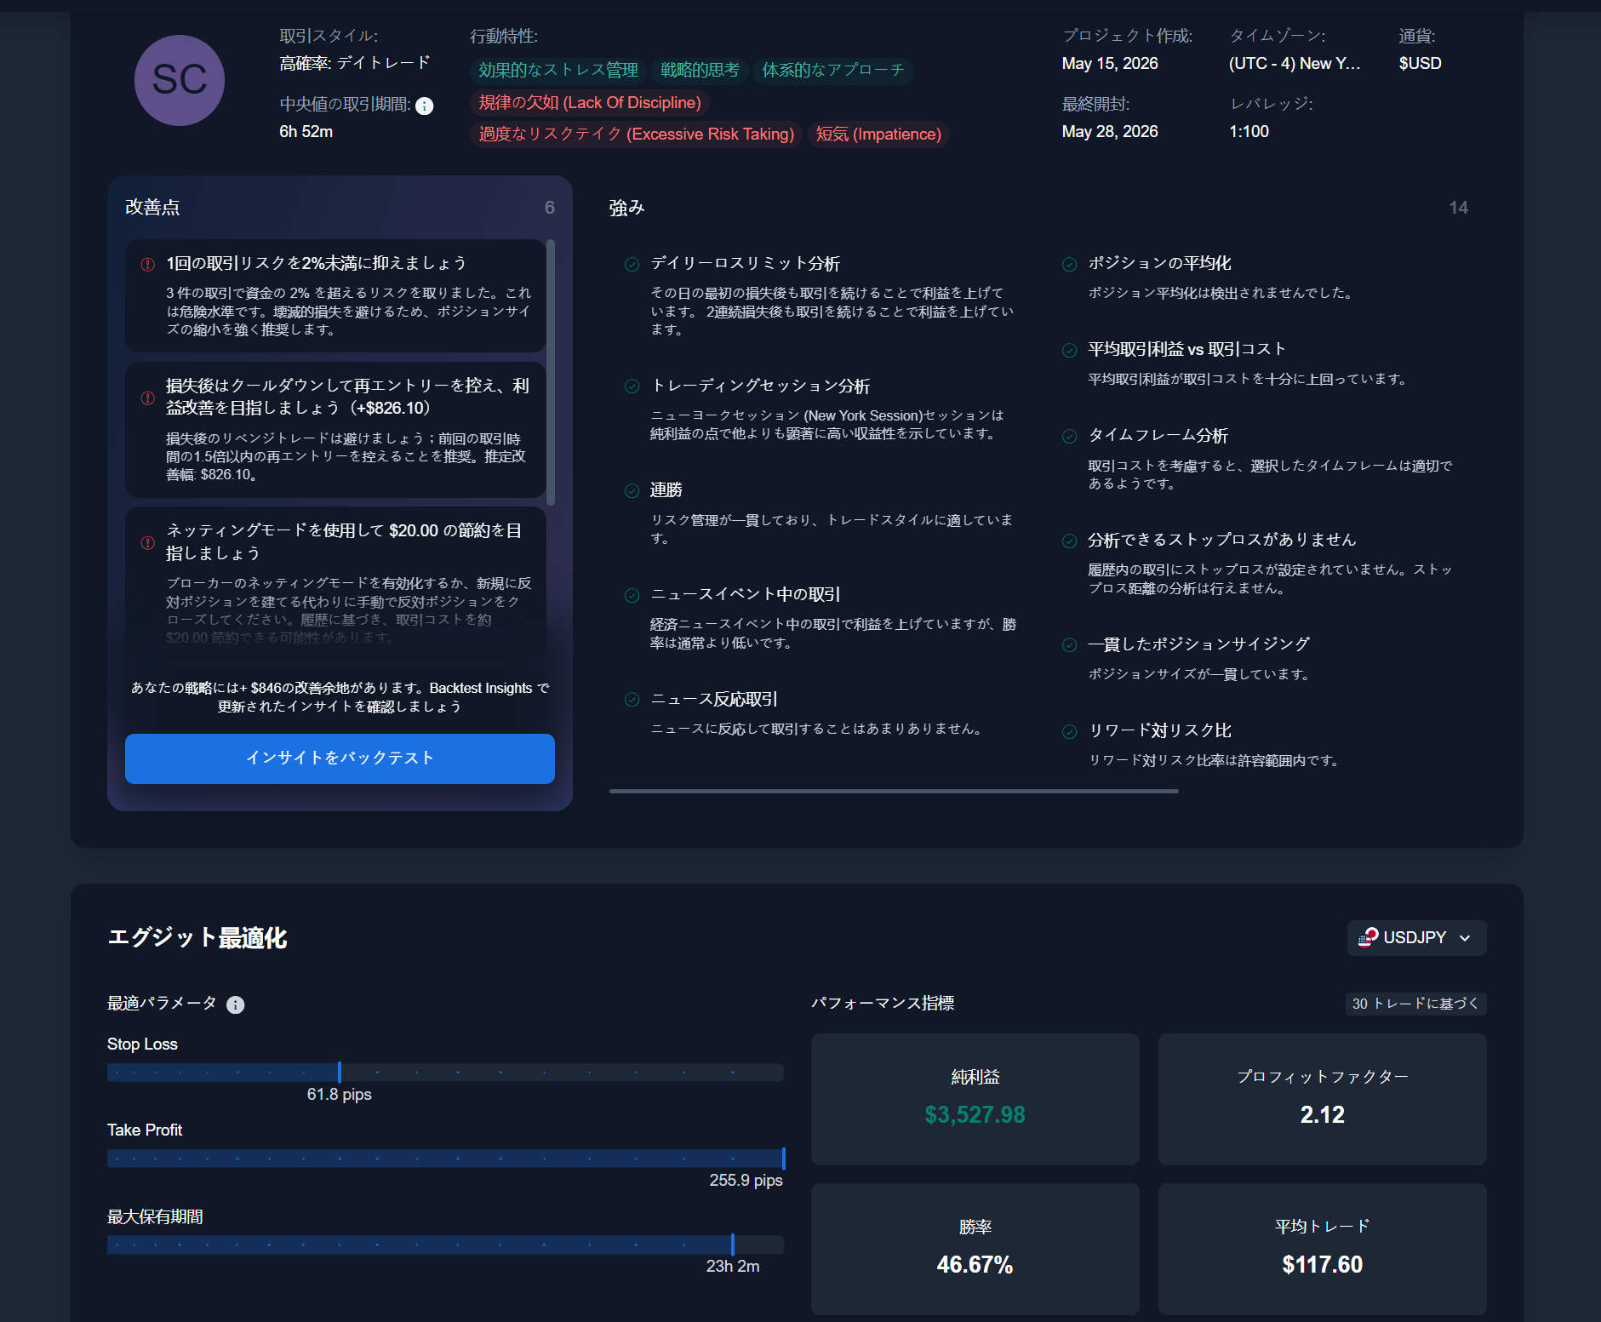The width and height of the screenshot is (1601, 1322).
Task: Click the 30 トレードに基づく badge
Action: point(1415,1004)
